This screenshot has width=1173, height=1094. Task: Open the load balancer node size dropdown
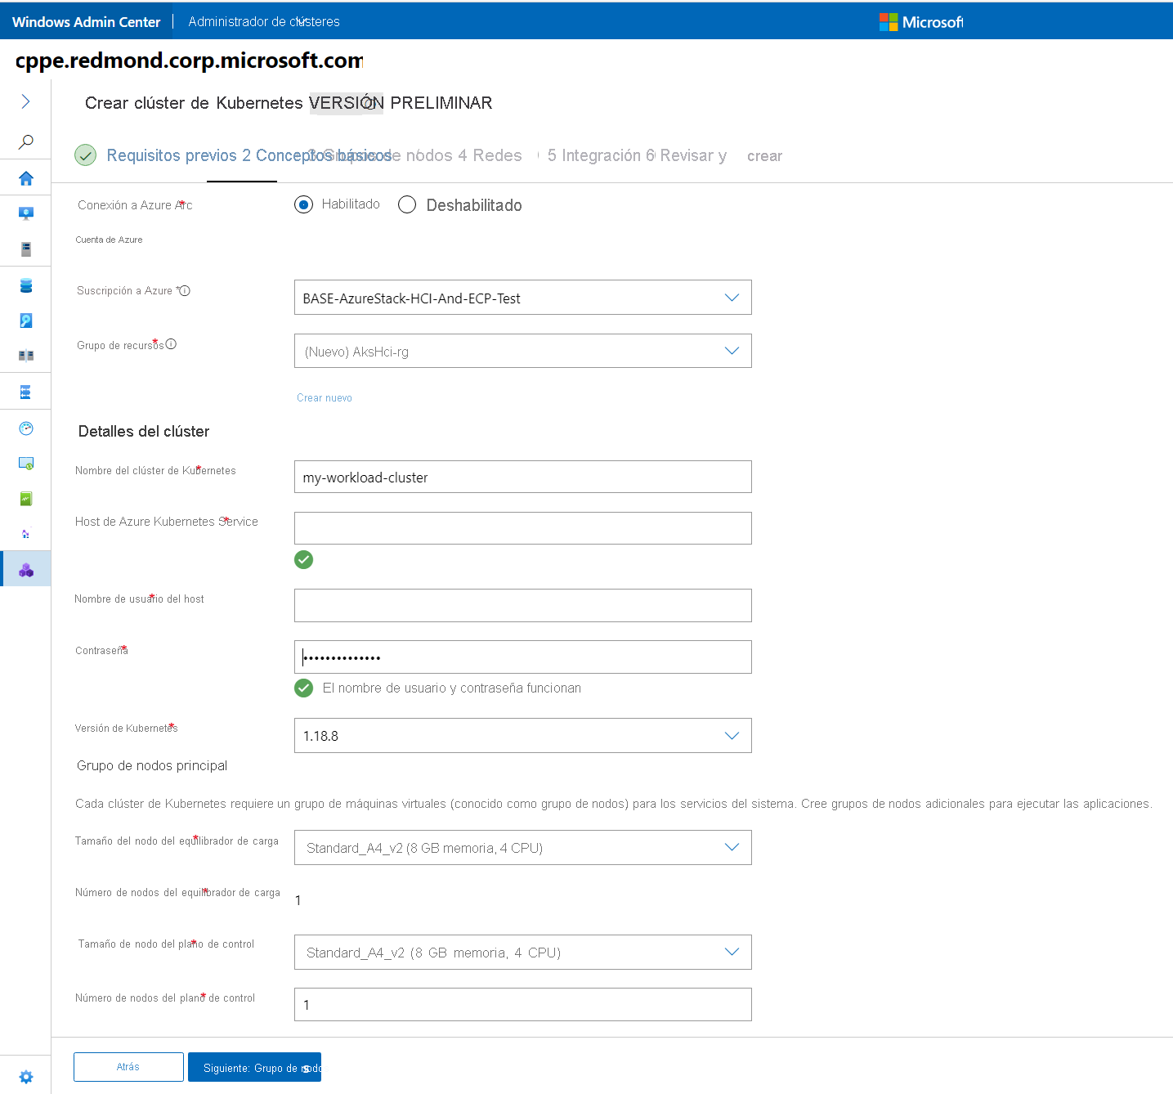click(522, 848)
